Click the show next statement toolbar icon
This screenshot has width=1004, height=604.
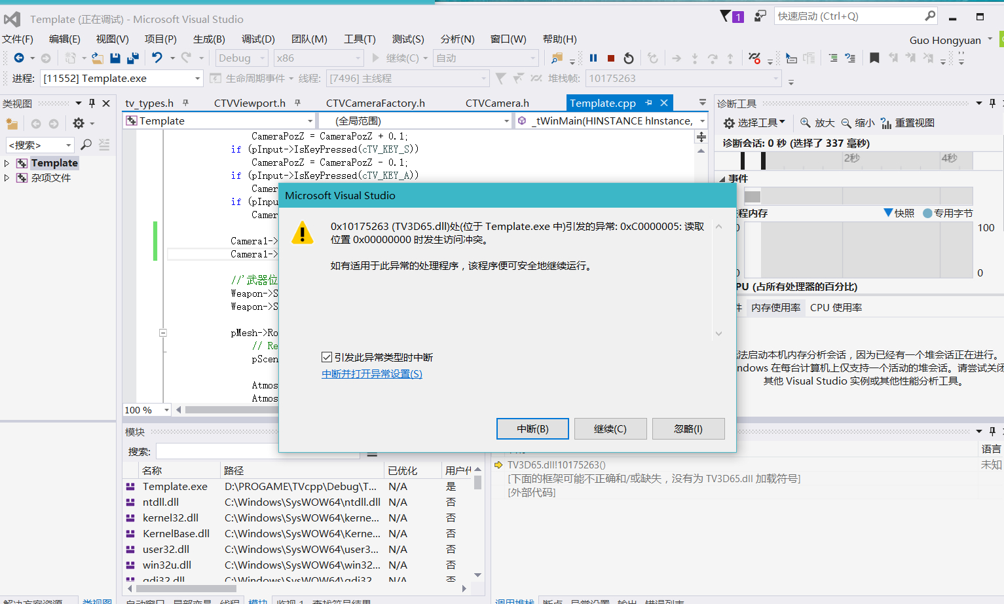(x=677, y=58)
